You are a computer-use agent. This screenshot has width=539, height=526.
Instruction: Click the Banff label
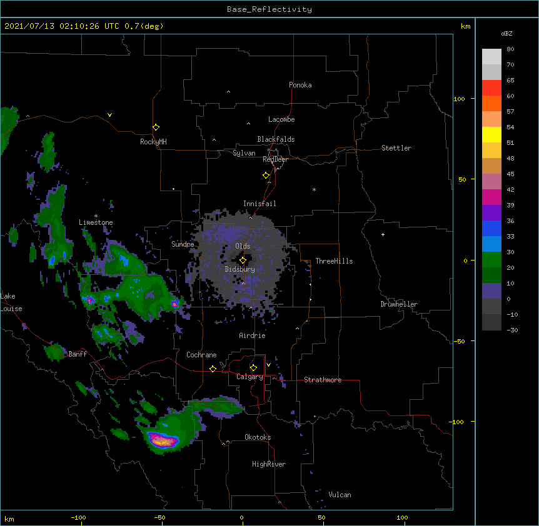78,354
